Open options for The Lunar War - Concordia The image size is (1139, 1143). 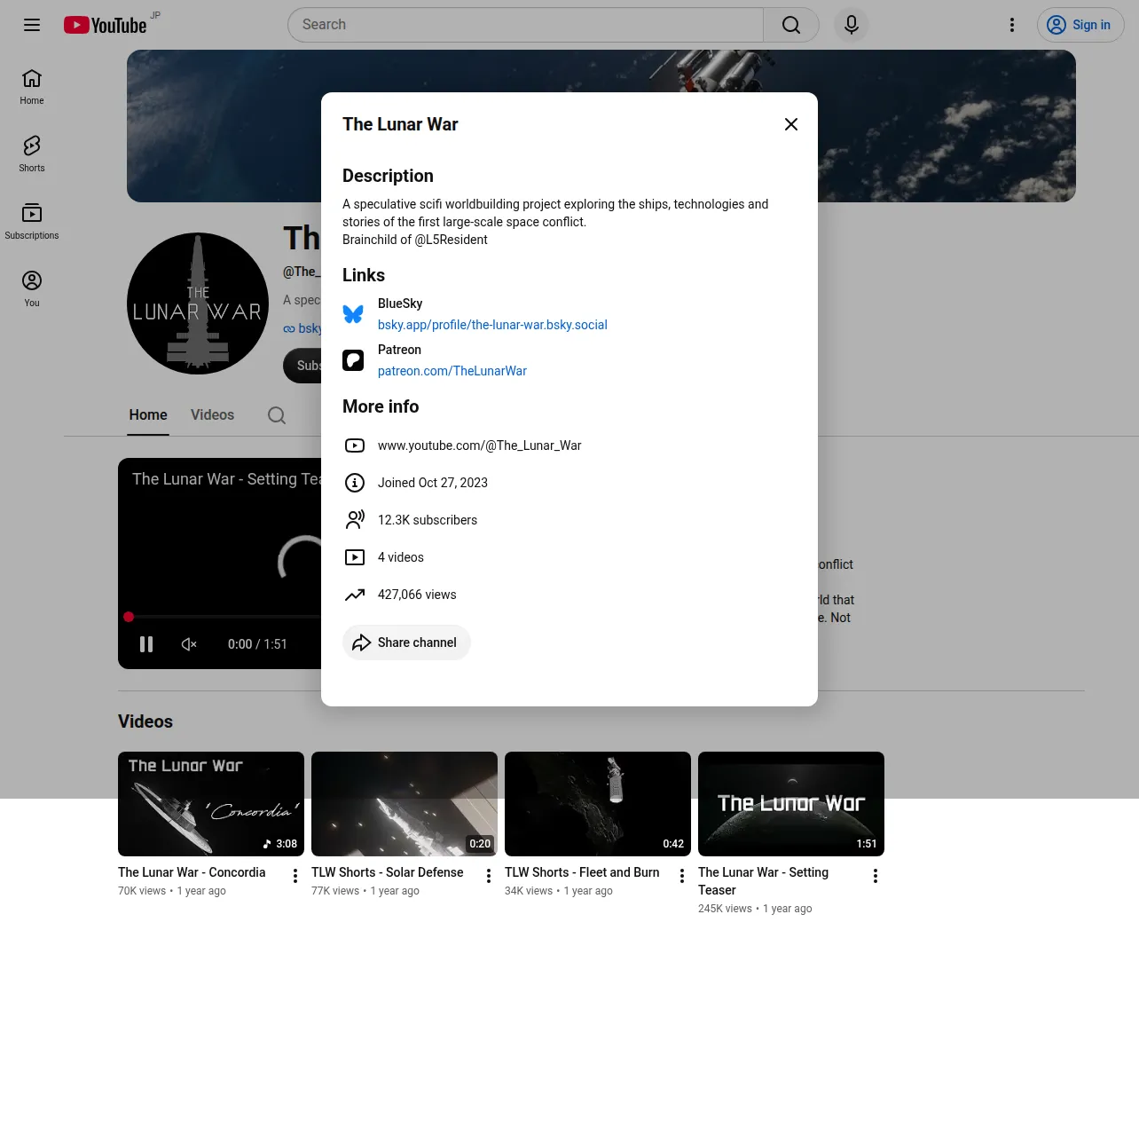click(295, 876)
